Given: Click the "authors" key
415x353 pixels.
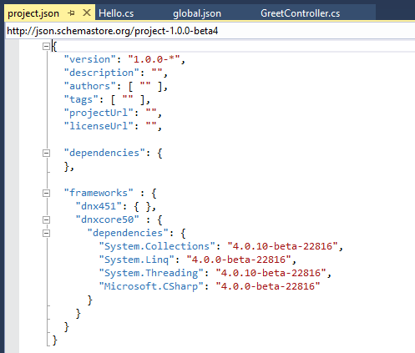Looking at the screenshot, I should click(89, 86).
